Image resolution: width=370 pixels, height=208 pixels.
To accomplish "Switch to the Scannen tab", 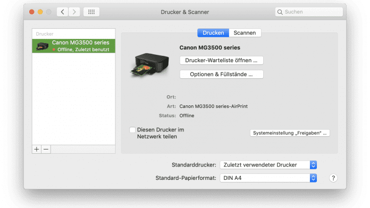I will point(245,33).
